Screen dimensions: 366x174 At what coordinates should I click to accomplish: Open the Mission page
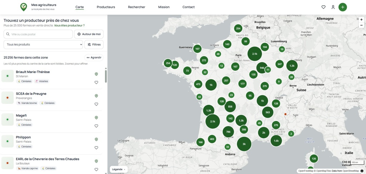164,7
